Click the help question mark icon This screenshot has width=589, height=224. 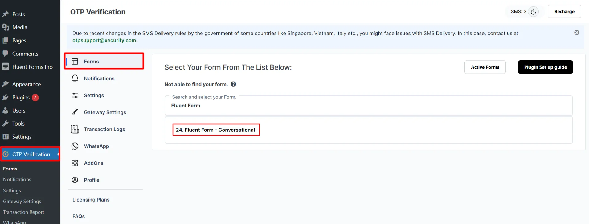tap(233, 84)
